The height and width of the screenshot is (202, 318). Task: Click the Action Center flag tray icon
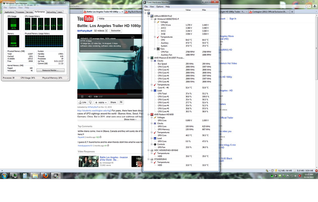(x=288, y=176)
